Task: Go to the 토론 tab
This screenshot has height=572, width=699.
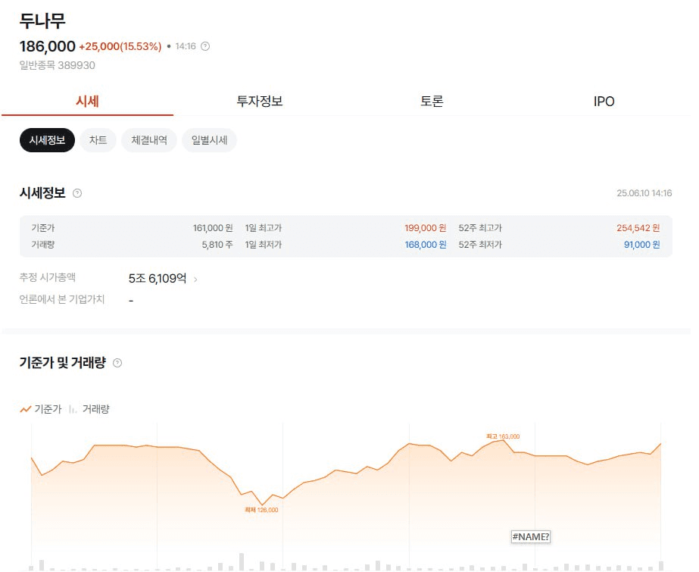Action: (432, 102)
